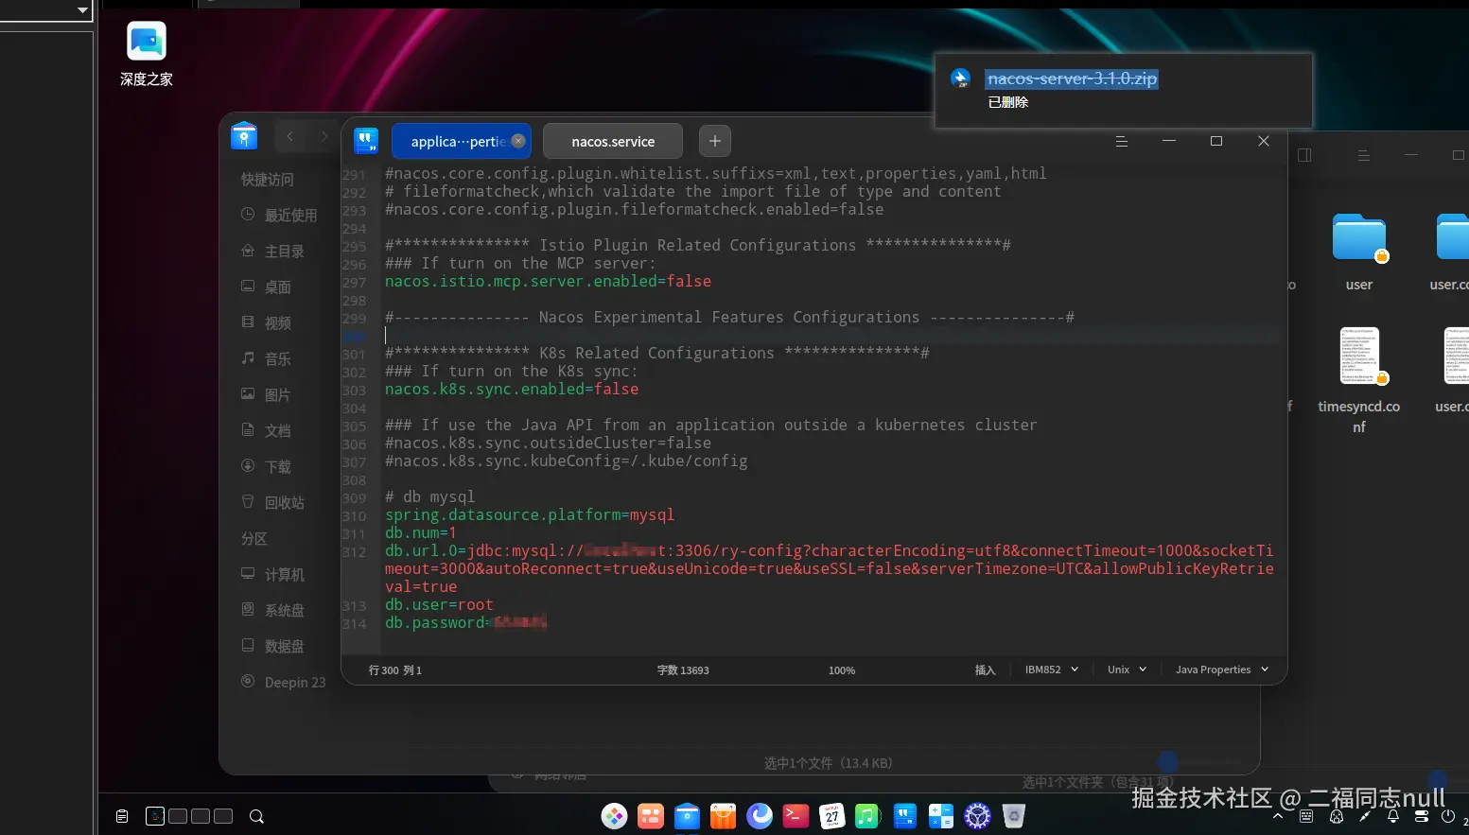The image size is (1469, 835).
Task: Open Deepin 23 disk in sidebar
Action: click(283, 683)
